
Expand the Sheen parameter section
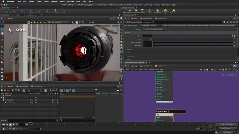[125, 59]
